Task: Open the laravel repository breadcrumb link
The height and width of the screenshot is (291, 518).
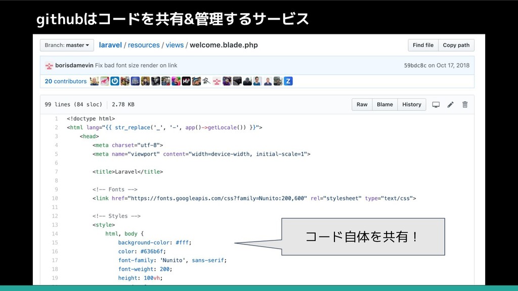Action: click(x=110, y=45)
